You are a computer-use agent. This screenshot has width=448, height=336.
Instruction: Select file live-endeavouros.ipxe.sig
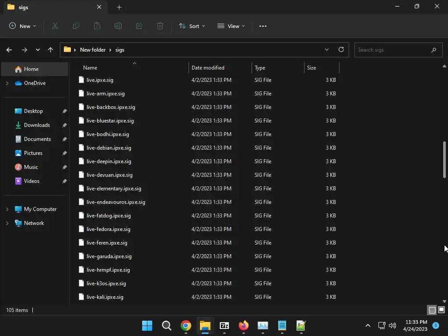tap(115, 202)
